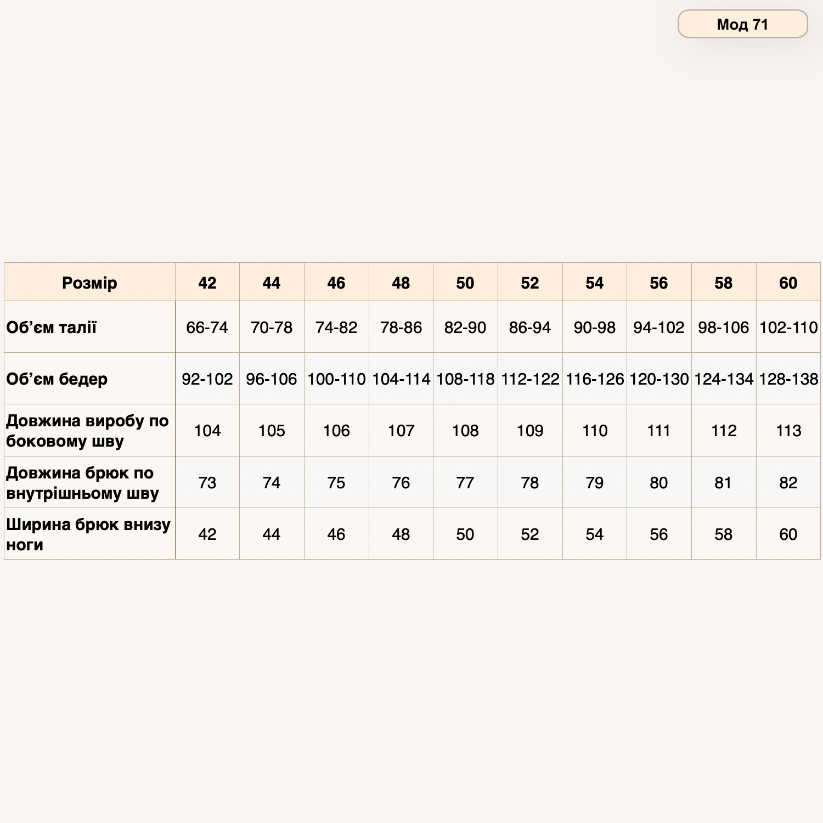
Task: Click size 42 column header
Action: pos(207,282)
